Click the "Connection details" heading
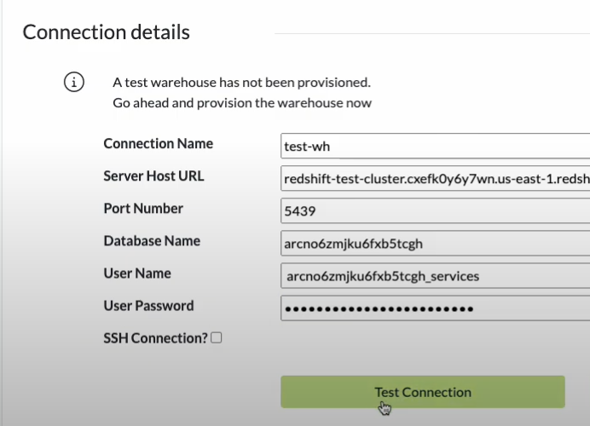 [106, 32]
